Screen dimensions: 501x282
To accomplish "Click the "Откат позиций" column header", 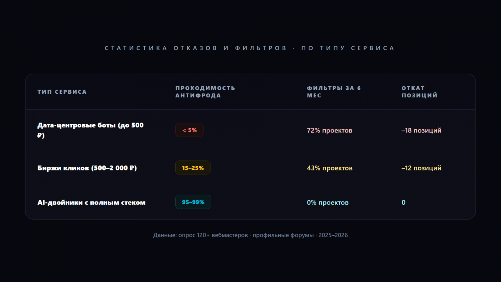I will 419,92.
